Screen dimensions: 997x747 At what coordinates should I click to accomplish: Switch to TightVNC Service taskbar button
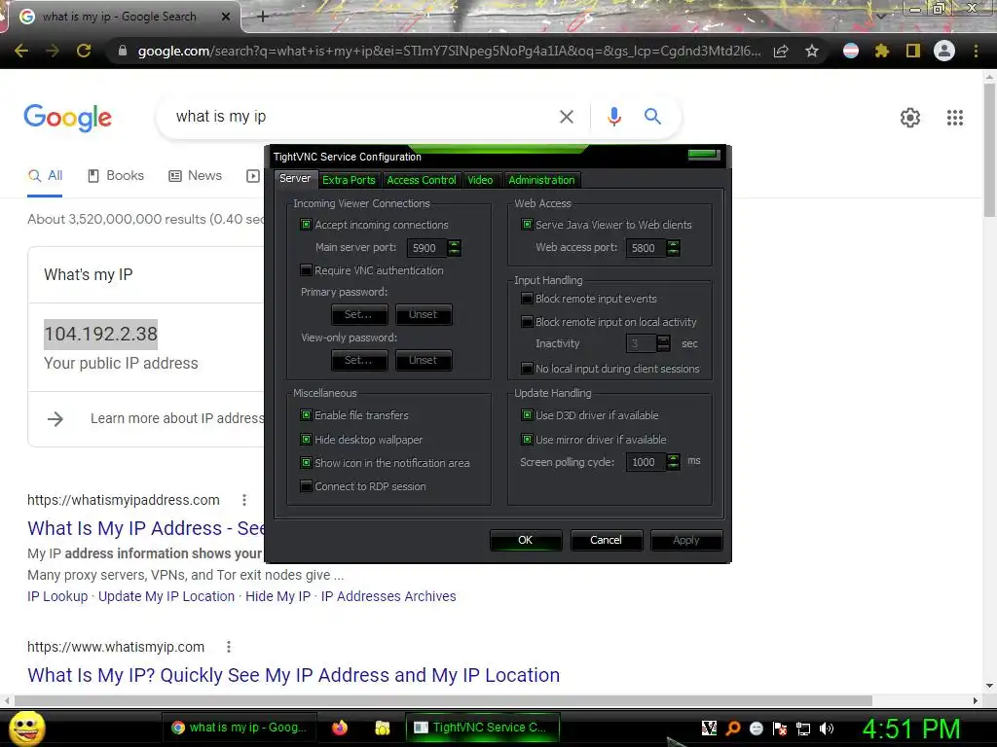tap(483, 728)
